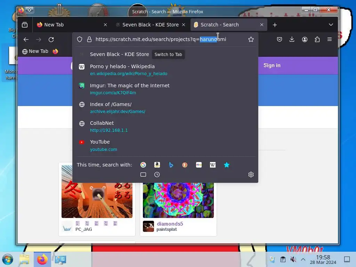Open the Pocket save icon
This screenshot has height=267, width=356.
[280, 39]
